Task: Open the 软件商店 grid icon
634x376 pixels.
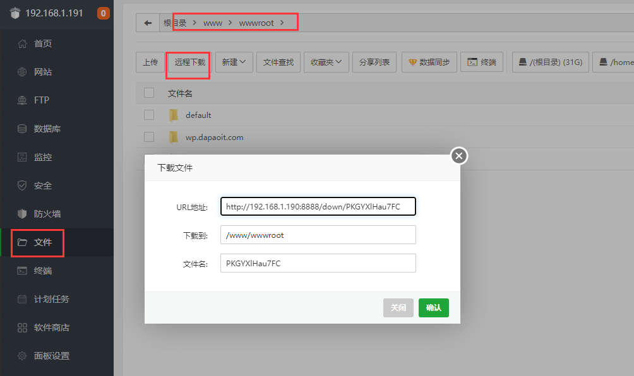Action: pyautogui.click(x=22, y=327)
